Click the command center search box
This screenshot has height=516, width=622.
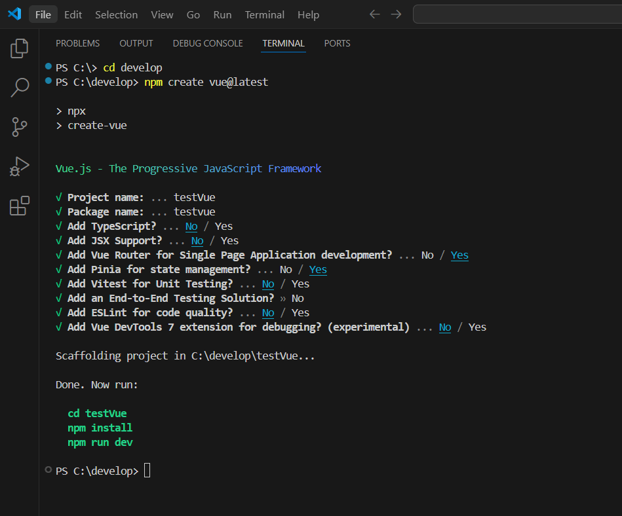(x=517, y=14)
